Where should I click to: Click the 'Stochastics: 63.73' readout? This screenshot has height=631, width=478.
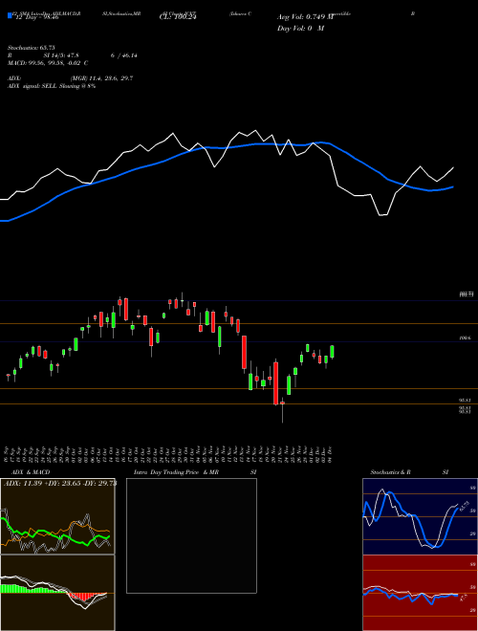pos(32,48)
